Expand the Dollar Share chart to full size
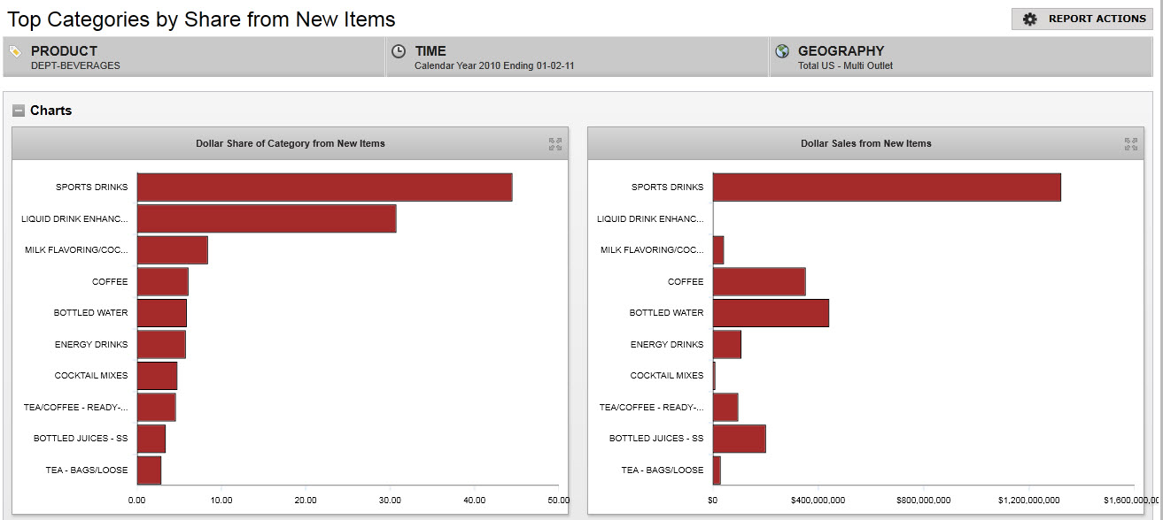Screen dimensions: 1163x520 coord(555,144)
